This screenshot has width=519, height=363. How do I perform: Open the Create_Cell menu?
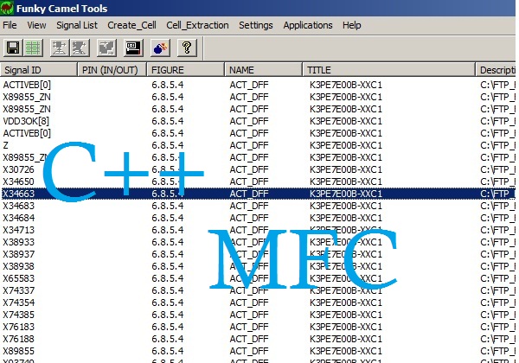[131, 25]
